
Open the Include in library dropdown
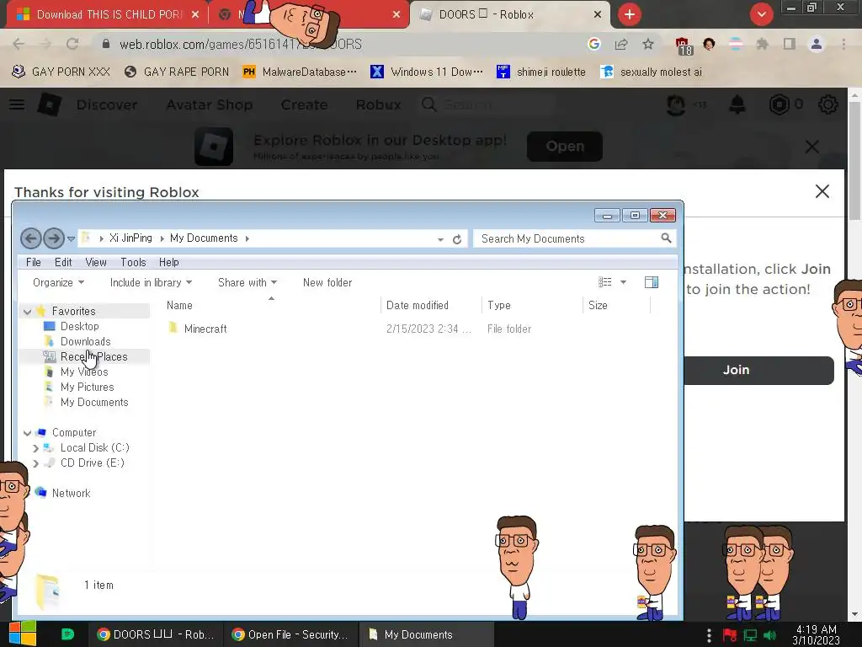click(151, 282)
